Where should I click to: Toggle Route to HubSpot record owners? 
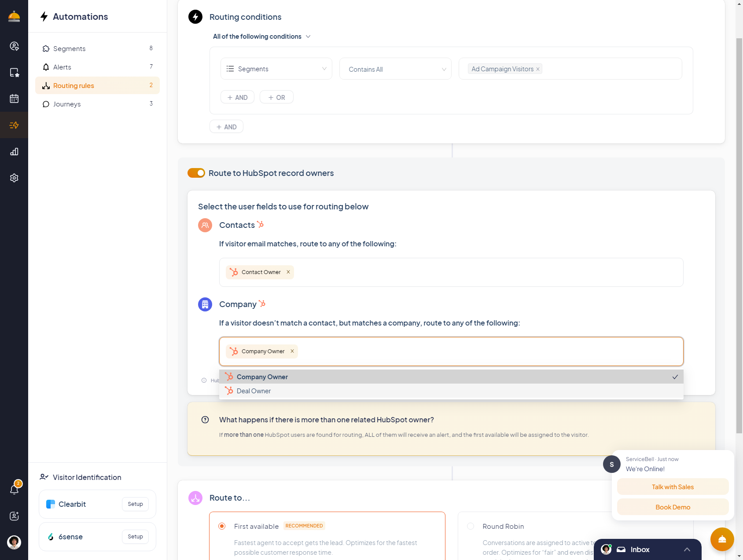click(x=196, y=173)
